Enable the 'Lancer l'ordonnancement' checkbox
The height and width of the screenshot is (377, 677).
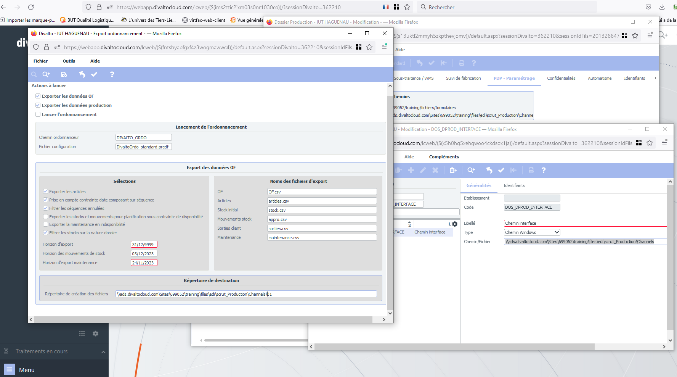point(38,114)
